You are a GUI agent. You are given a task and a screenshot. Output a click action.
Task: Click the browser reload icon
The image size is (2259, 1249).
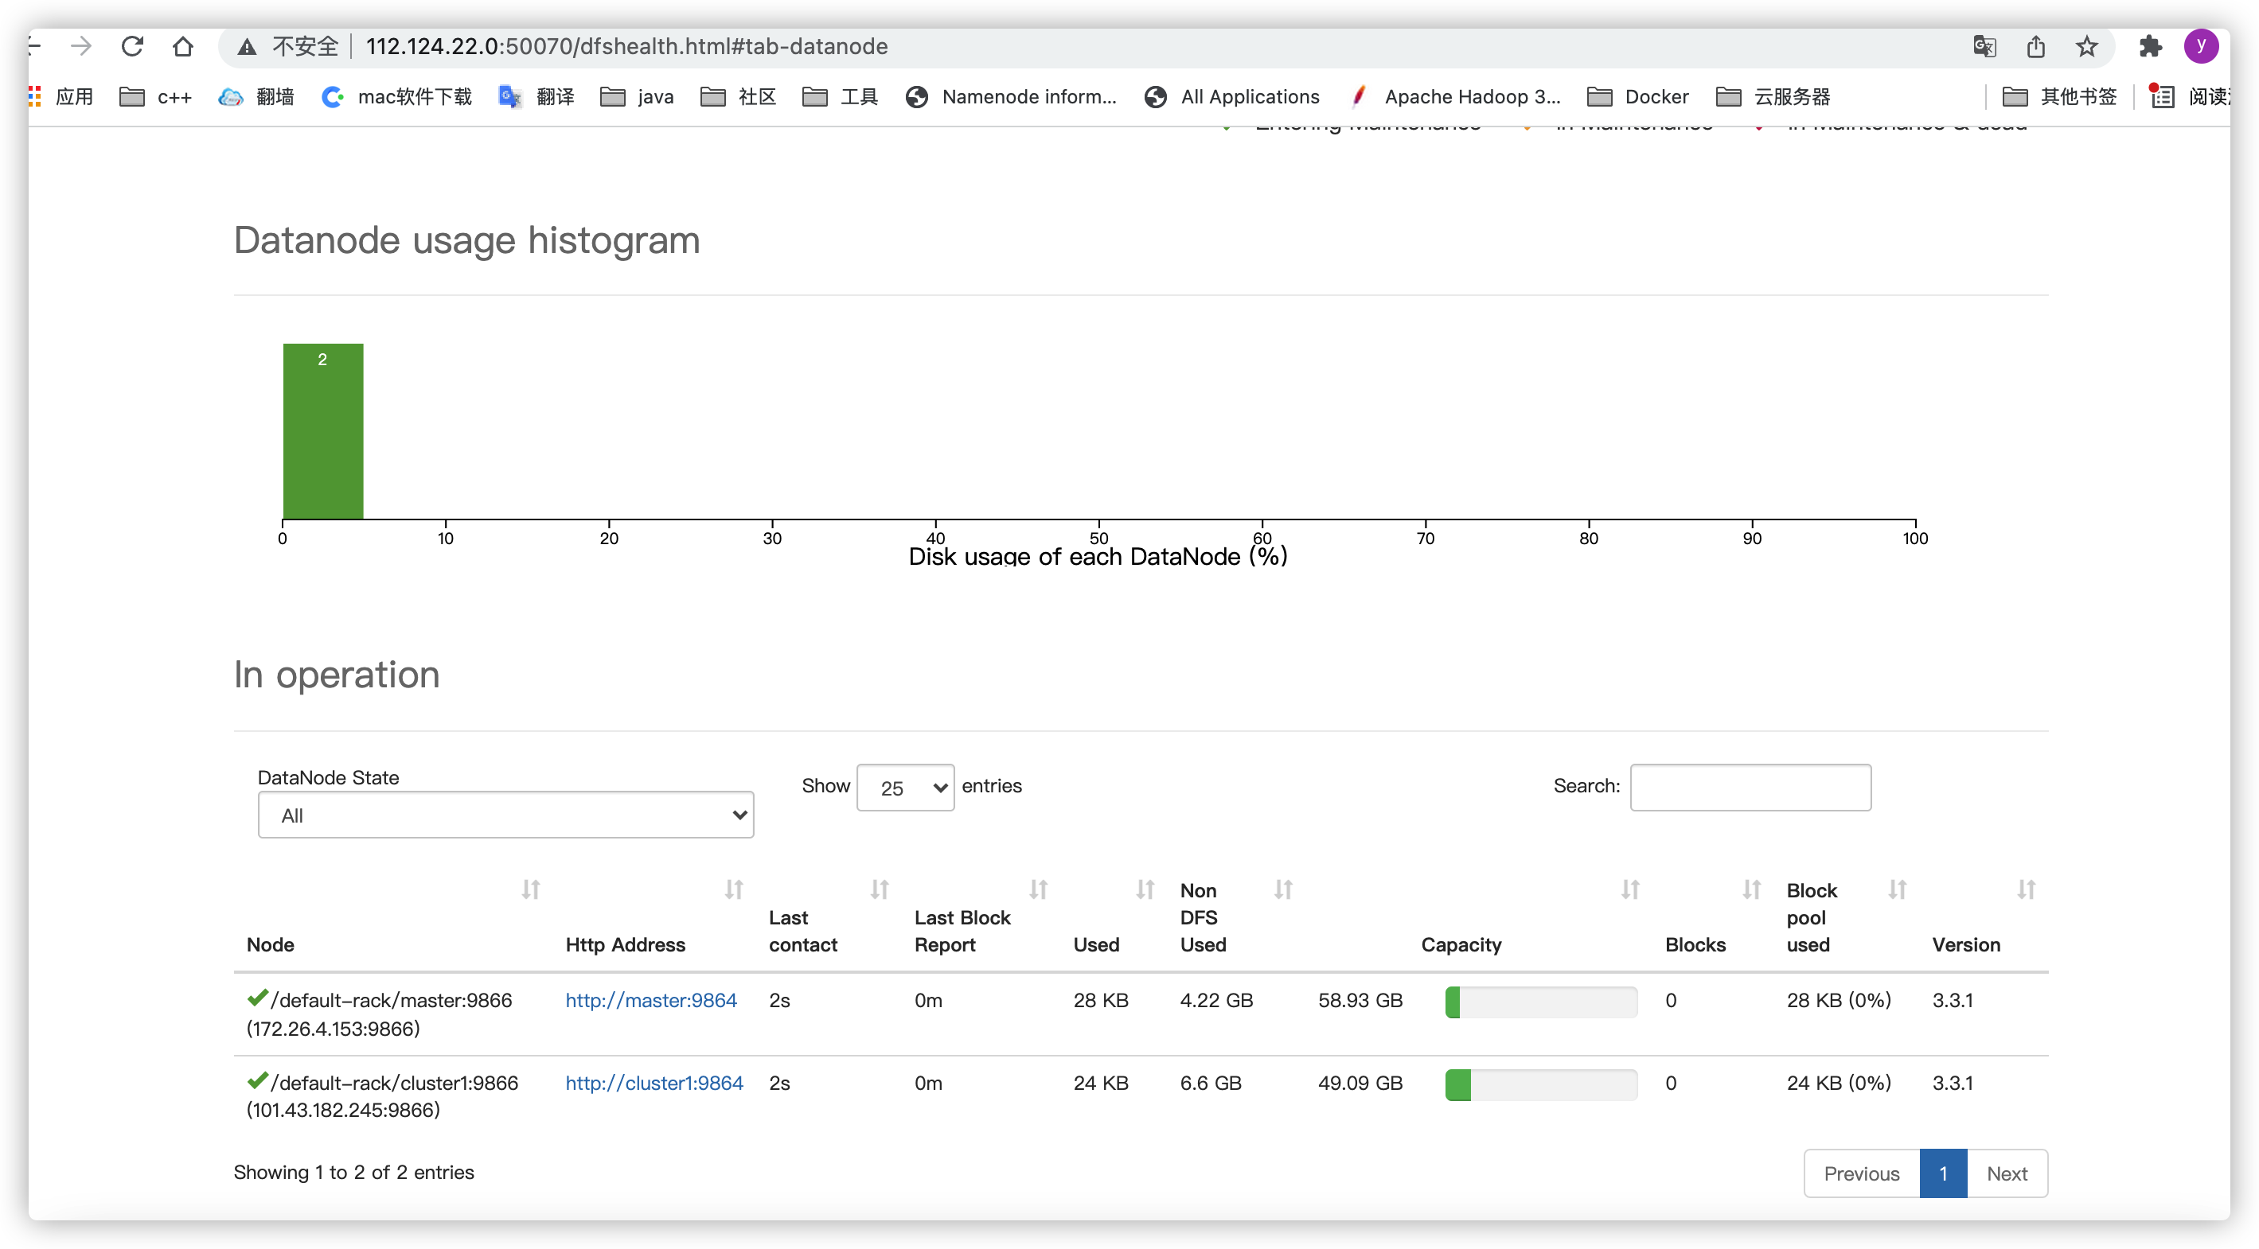click(132, 46)
